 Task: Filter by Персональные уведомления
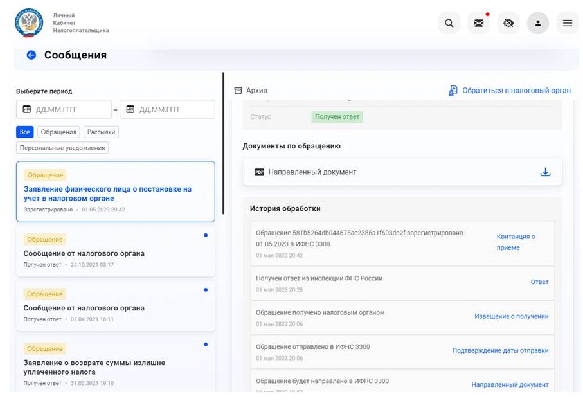(62, 148)
